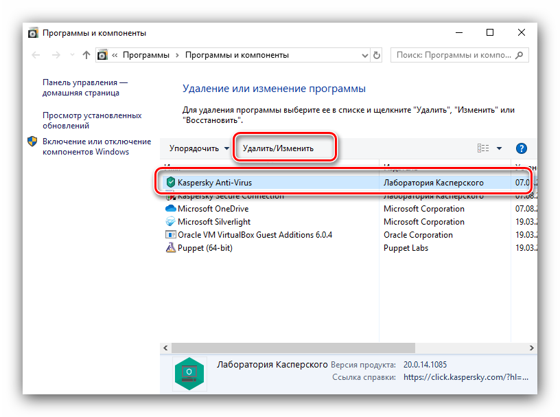Click the horizontal scrollbar left arrow
Image resolution: width=560 pixels, height=417 pixels.
tap(165, 348)
